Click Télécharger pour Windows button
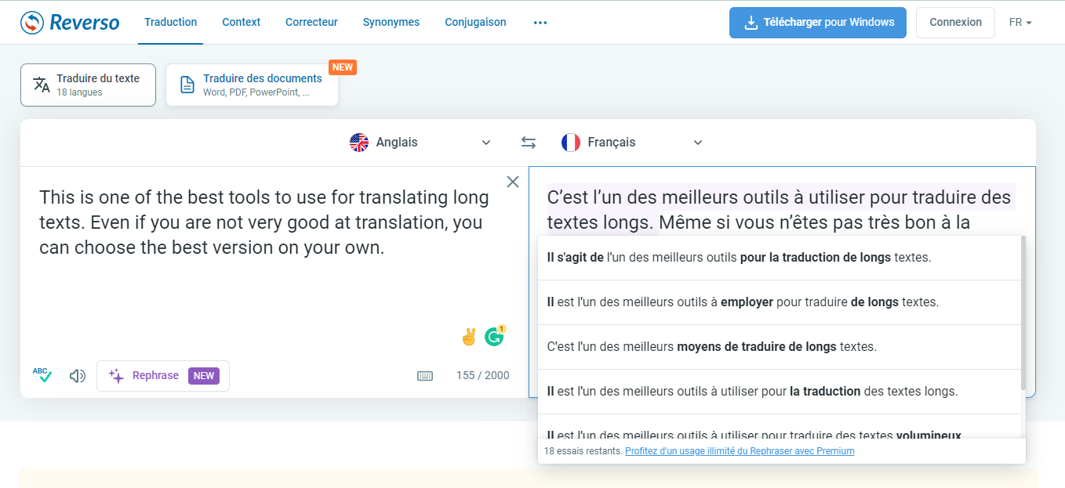The image size is (1065, 488). click(x=817, y=23)
